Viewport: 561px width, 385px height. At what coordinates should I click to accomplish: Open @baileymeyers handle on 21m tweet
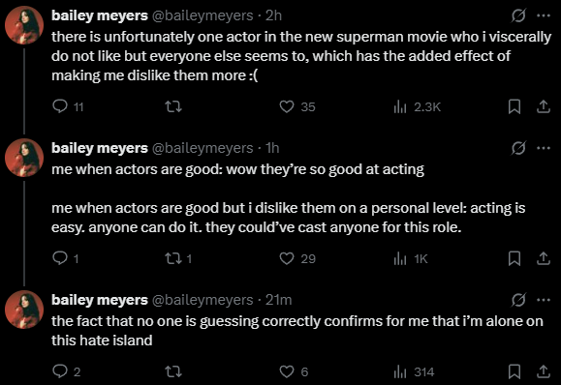(203, 300)
